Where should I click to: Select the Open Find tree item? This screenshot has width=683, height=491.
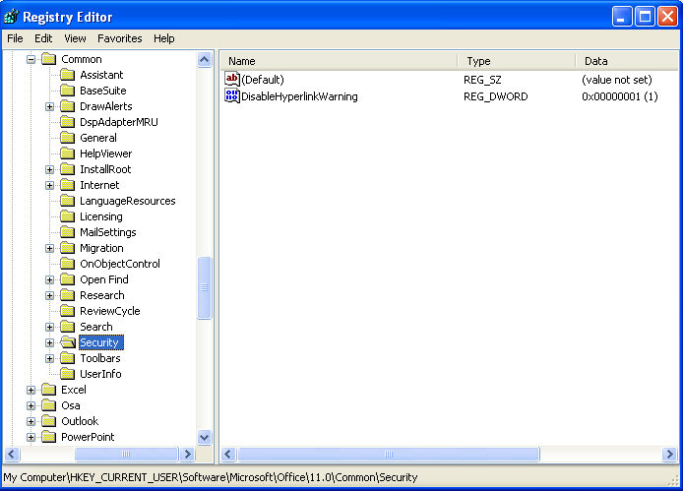click(x=104, y=279)
